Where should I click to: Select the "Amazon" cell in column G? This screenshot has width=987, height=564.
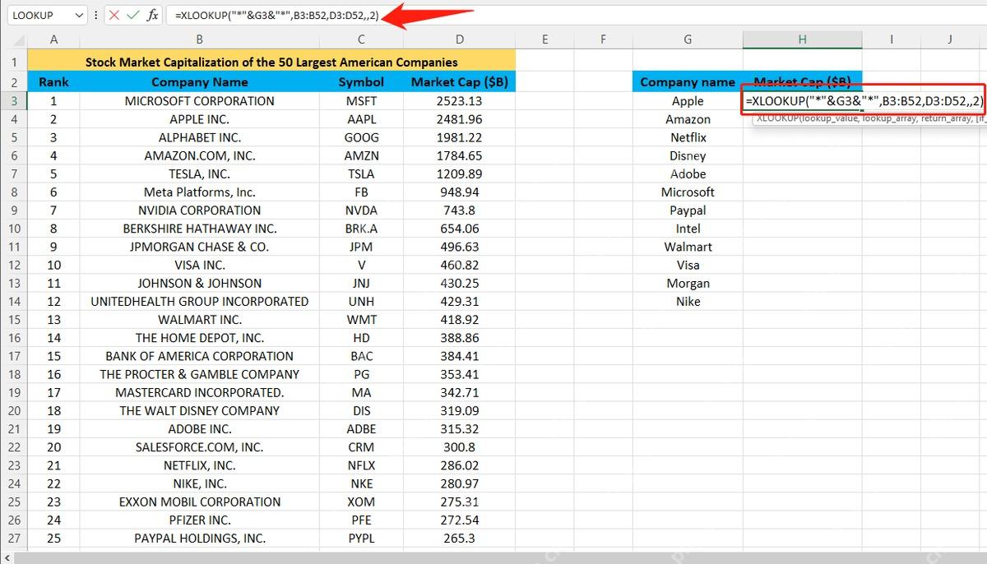pyautogui.click(x=688, y=119)
